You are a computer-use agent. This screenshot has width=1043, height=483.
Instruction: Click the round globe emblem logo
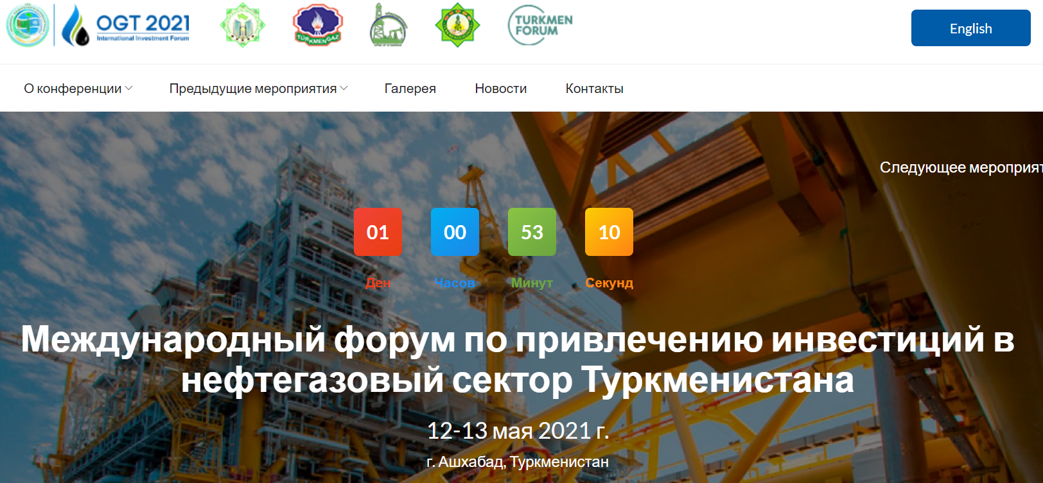27,26
